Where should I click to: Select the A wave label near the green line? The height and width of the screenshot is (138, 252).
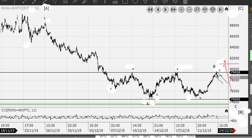(x=148, y=104)
